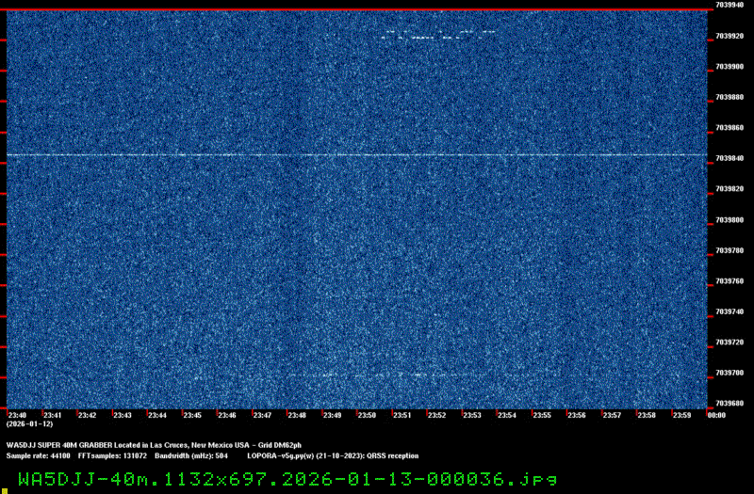Select the 23:55 time marker
This screenshot has width=754, height=494.
(542, 415)
